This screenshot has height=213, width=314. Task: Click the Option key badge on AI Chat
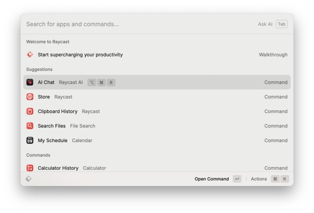[x=92, y=82]
